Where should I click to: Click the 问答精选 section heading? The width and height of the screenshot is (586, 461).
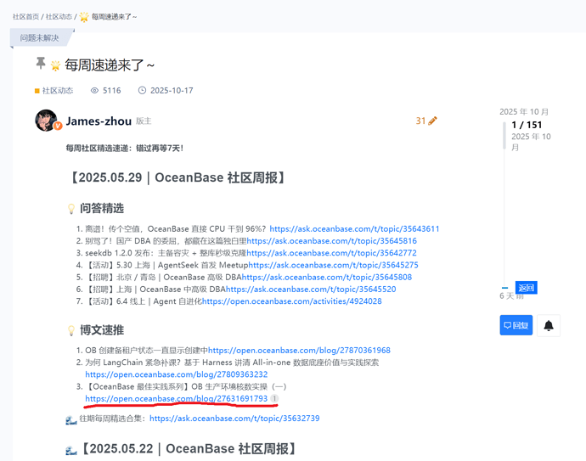102,208
